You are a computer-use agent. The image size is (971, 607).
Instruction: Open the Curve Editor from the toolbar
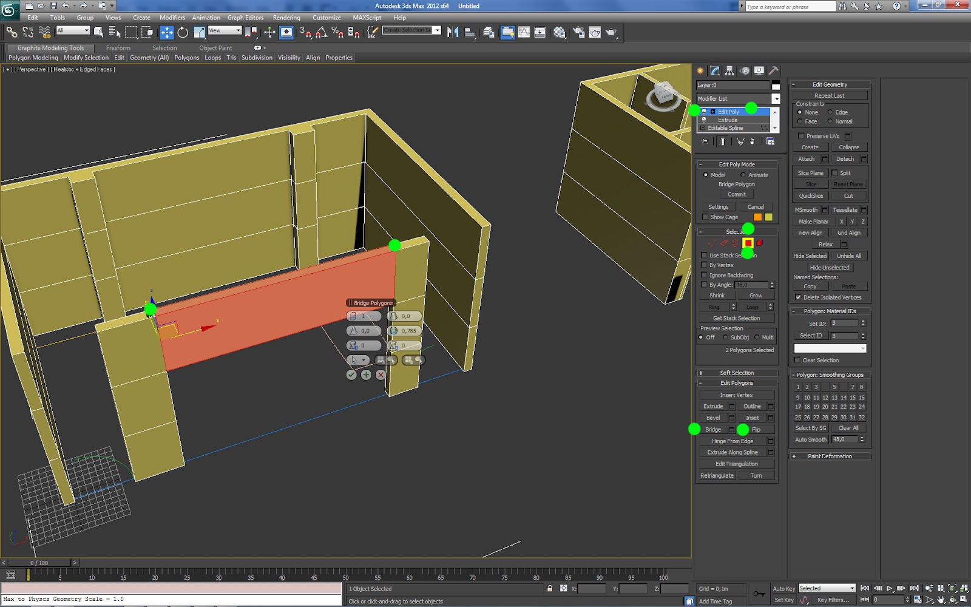click(524, 31)
